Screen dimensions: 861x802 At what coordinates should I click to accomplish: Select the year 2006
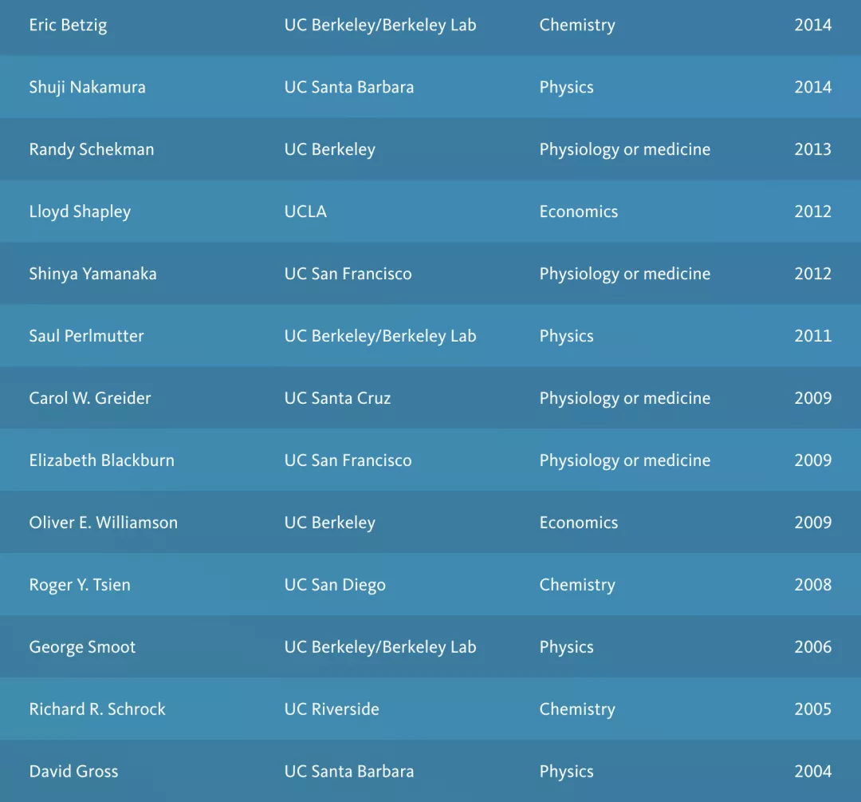point(812,647)
